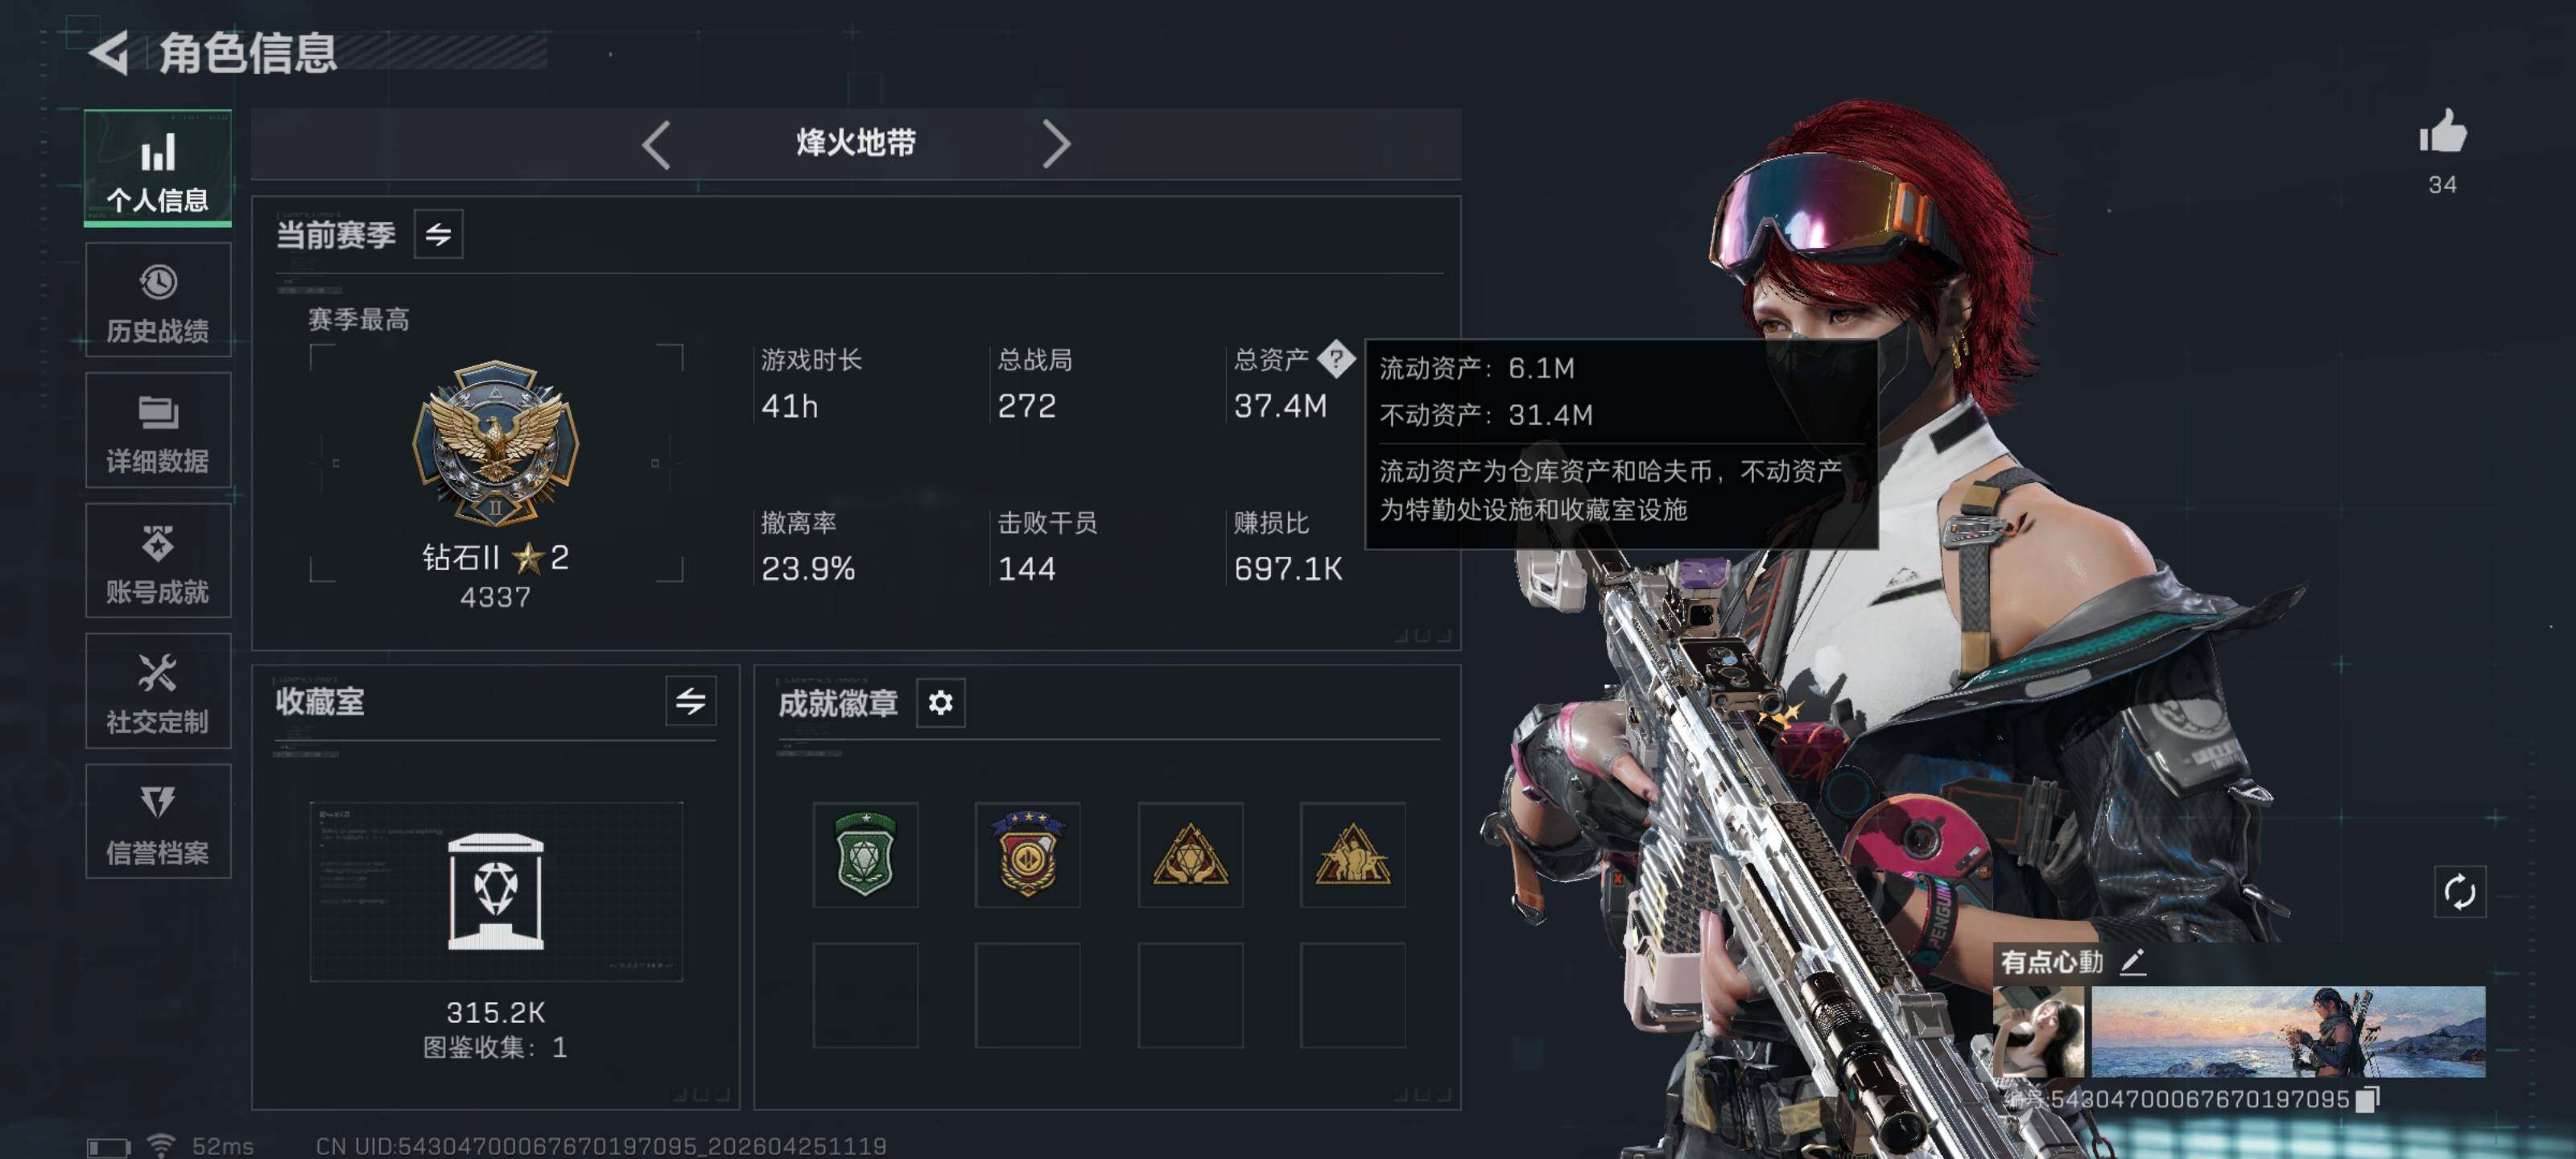Open the collection room display case thumbnail

[496, 891]
